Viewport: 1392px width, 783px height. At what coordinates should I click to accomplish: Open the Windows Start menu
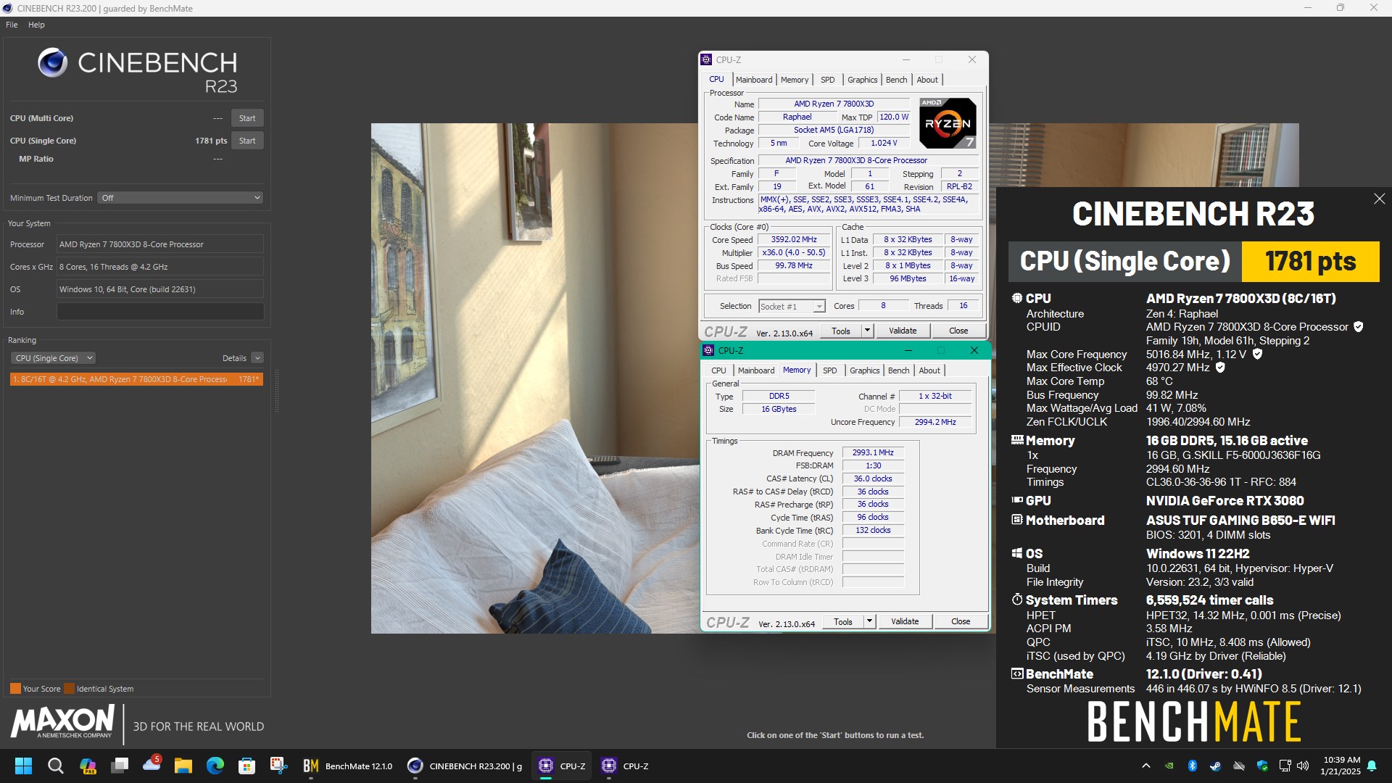[23, 766]
